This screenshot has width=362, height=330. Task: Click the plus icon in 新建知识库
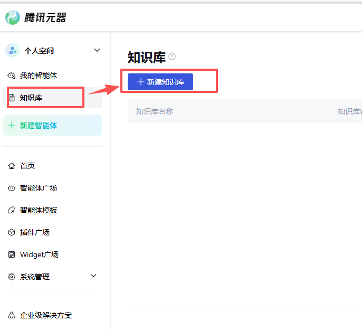[x=140, y=82]
